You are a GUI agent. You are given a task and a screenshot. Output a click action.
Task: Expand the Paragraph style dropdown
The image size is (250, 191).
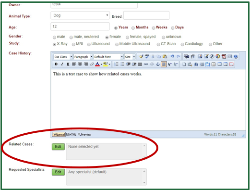tap(83, 57)
